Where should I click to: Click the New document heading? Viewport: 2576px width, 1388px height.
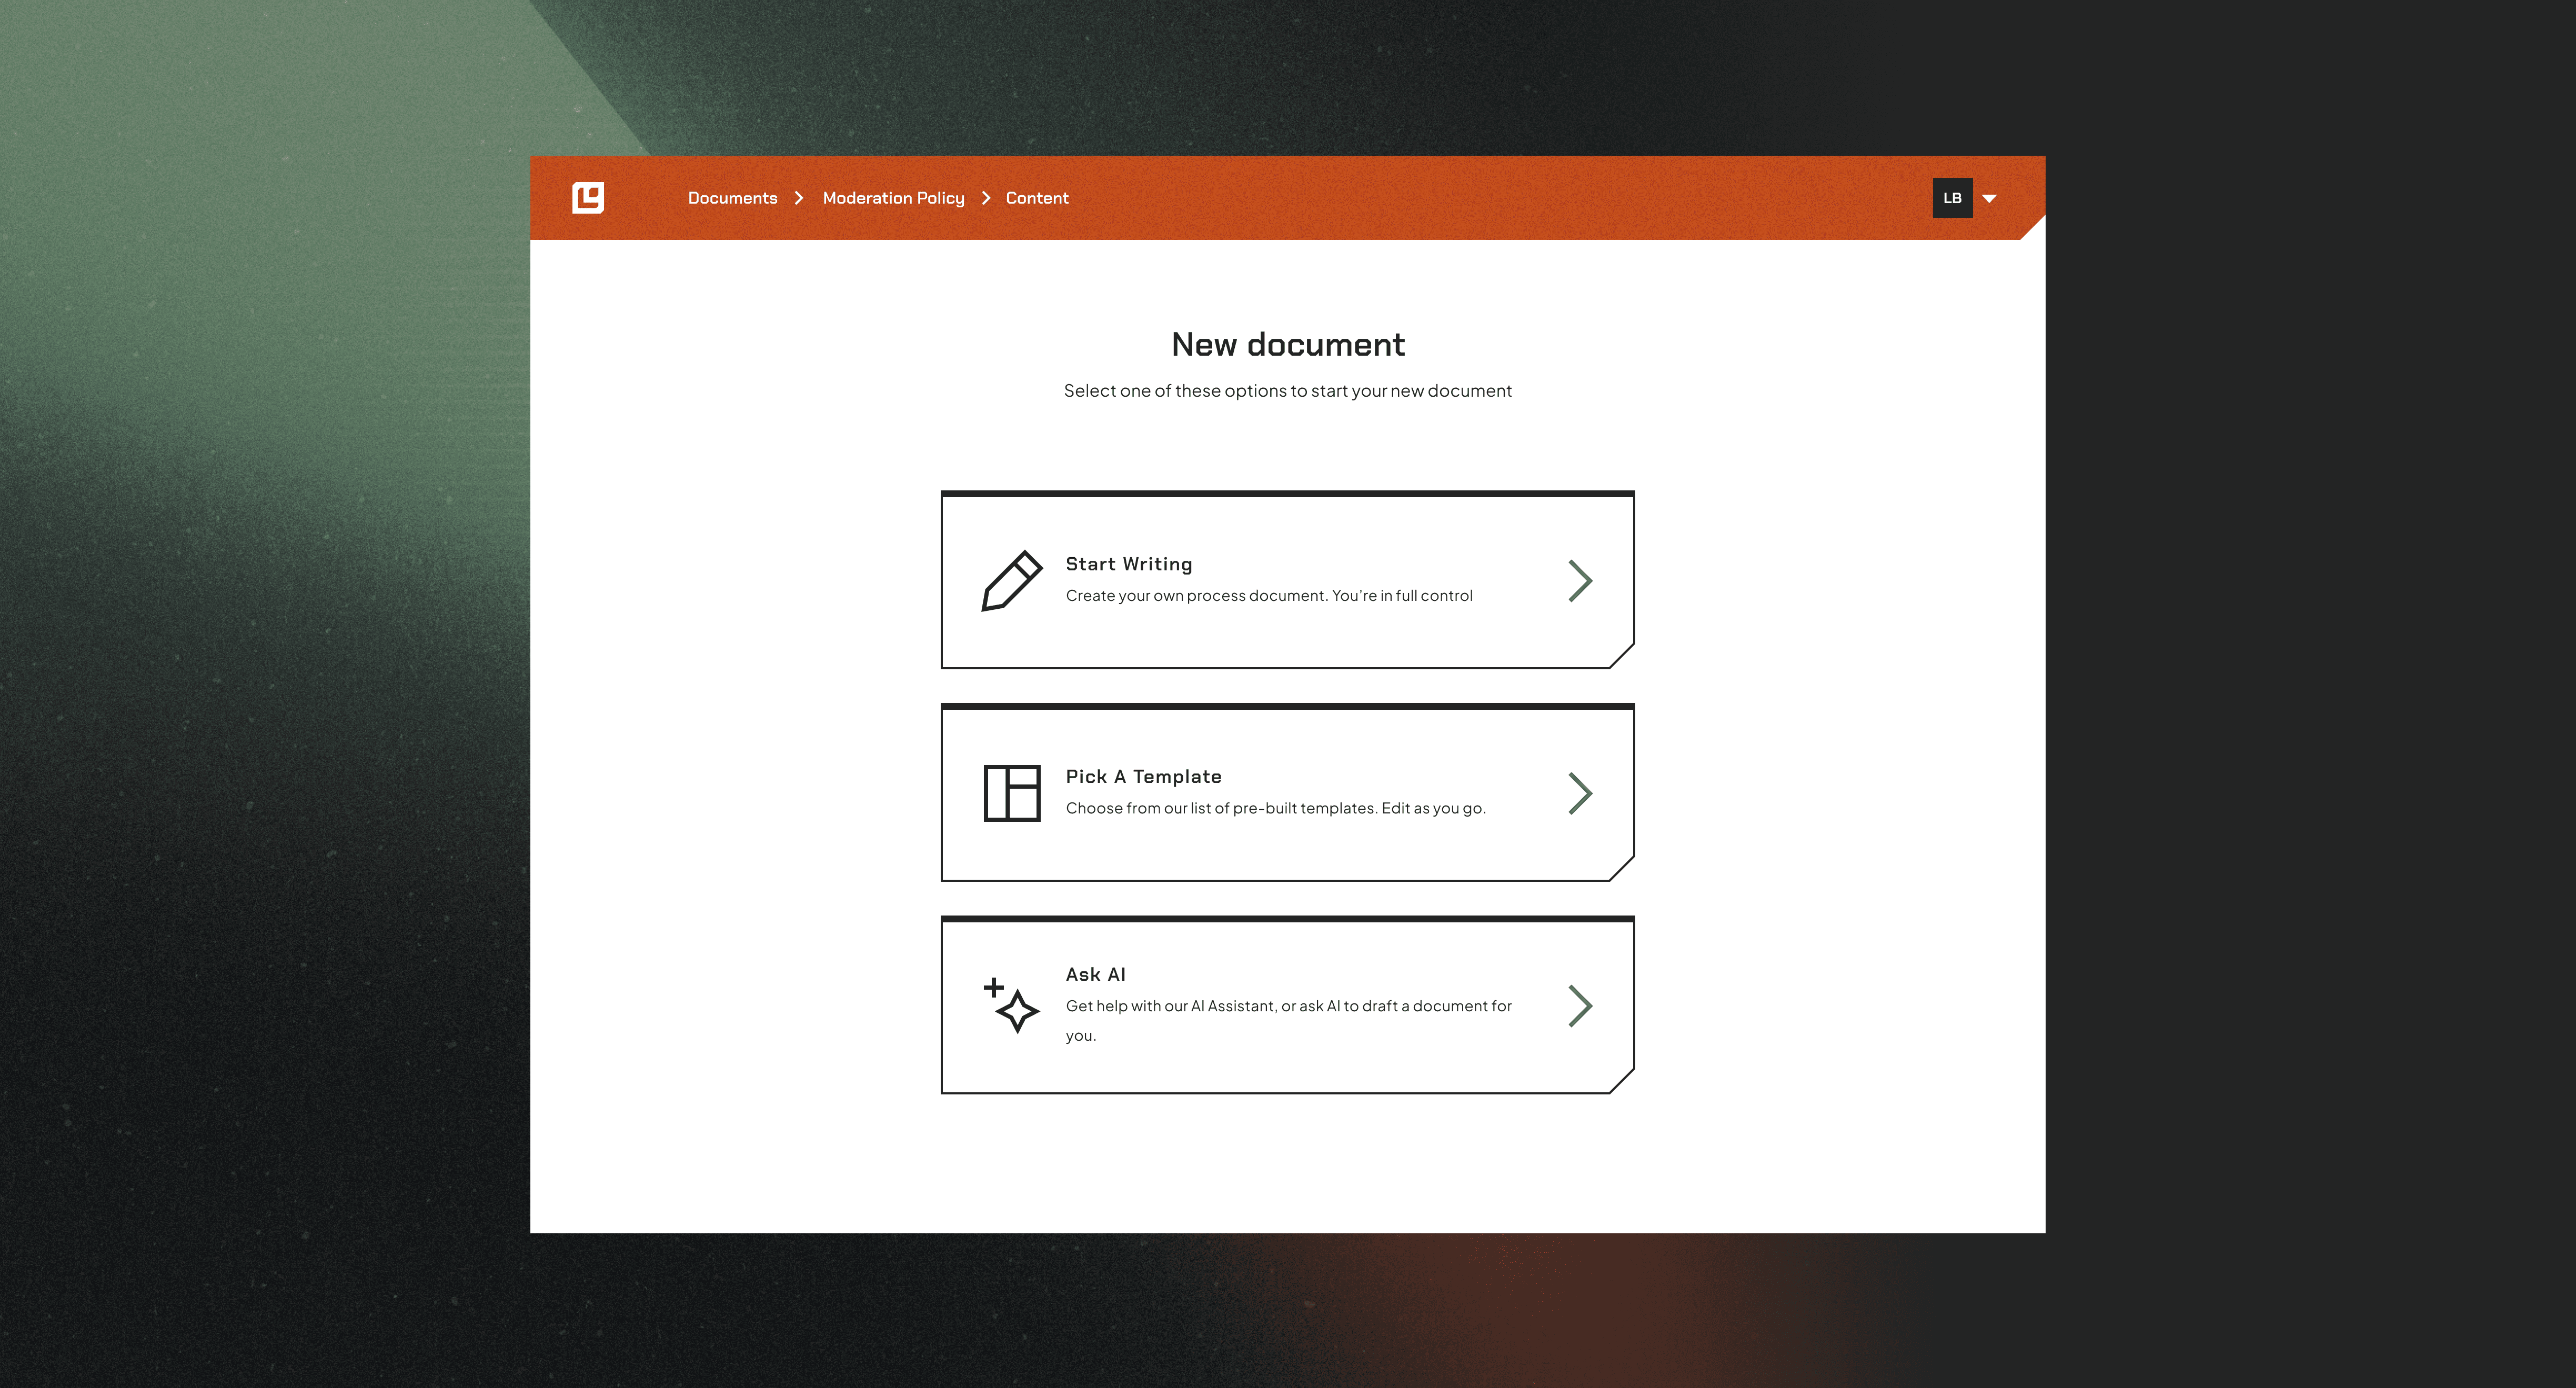(1287, 345)
